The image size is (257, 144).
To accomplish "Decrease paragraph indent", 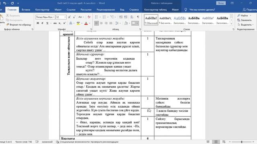I will coord(121,17).
